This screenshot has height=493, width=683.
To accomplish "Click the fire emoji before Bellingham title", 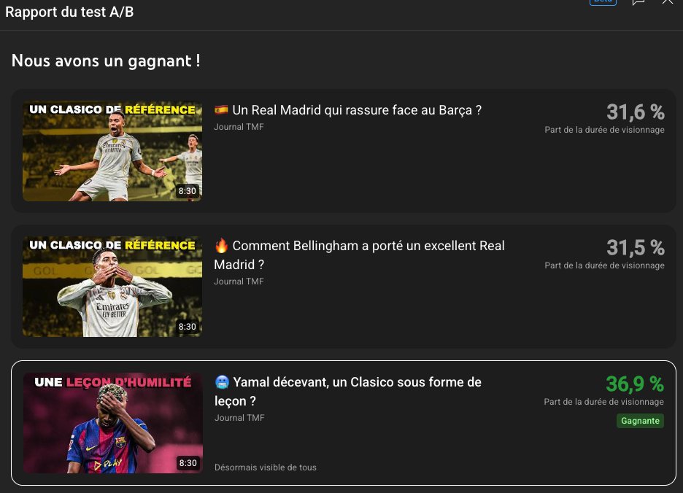I will pyautogui.click(x=221, y=246).
